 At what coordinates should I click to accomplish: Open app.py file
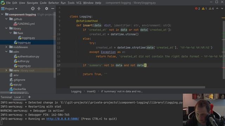[x=15, y=85]
